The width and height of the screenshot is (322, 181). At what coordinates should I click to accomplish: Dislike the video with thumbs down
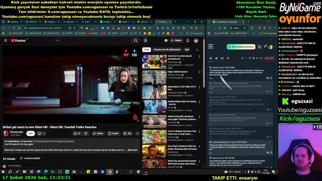click(x=86, y=133)
